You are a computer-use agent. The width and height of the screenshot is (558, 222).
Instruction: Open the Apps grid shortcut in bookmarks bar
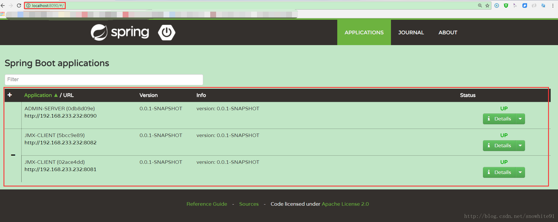[x=2, y=14]
